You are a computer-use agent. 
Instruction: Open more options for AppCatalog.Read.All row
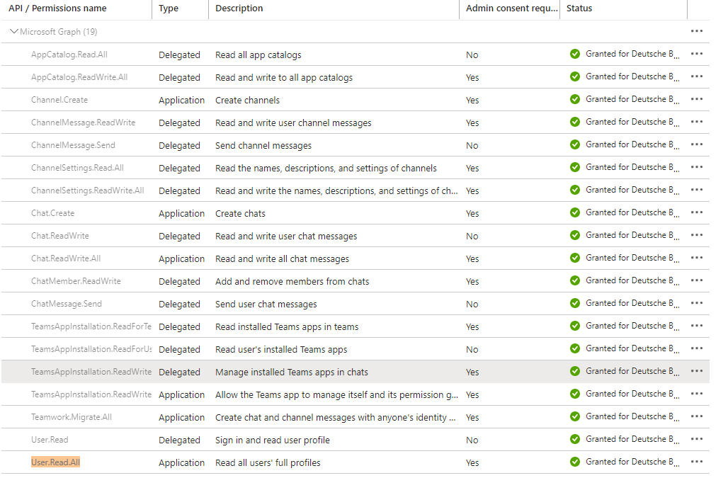696,54
